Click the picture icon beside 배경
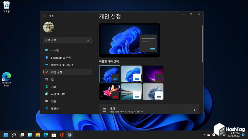The image size is (248, 139). (104, 110)
